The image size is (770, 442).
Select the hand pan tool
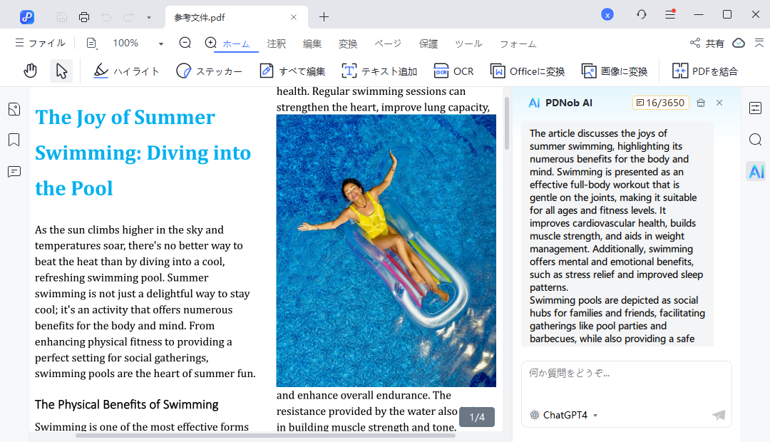tap(30, 71)
